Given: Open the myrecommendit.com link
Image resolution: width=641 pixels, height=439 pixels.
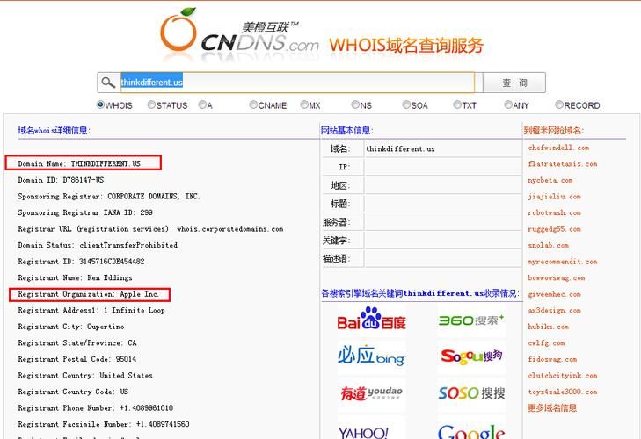Looking at the screenshot, I should pyautogui.click(x=563, y=262).
